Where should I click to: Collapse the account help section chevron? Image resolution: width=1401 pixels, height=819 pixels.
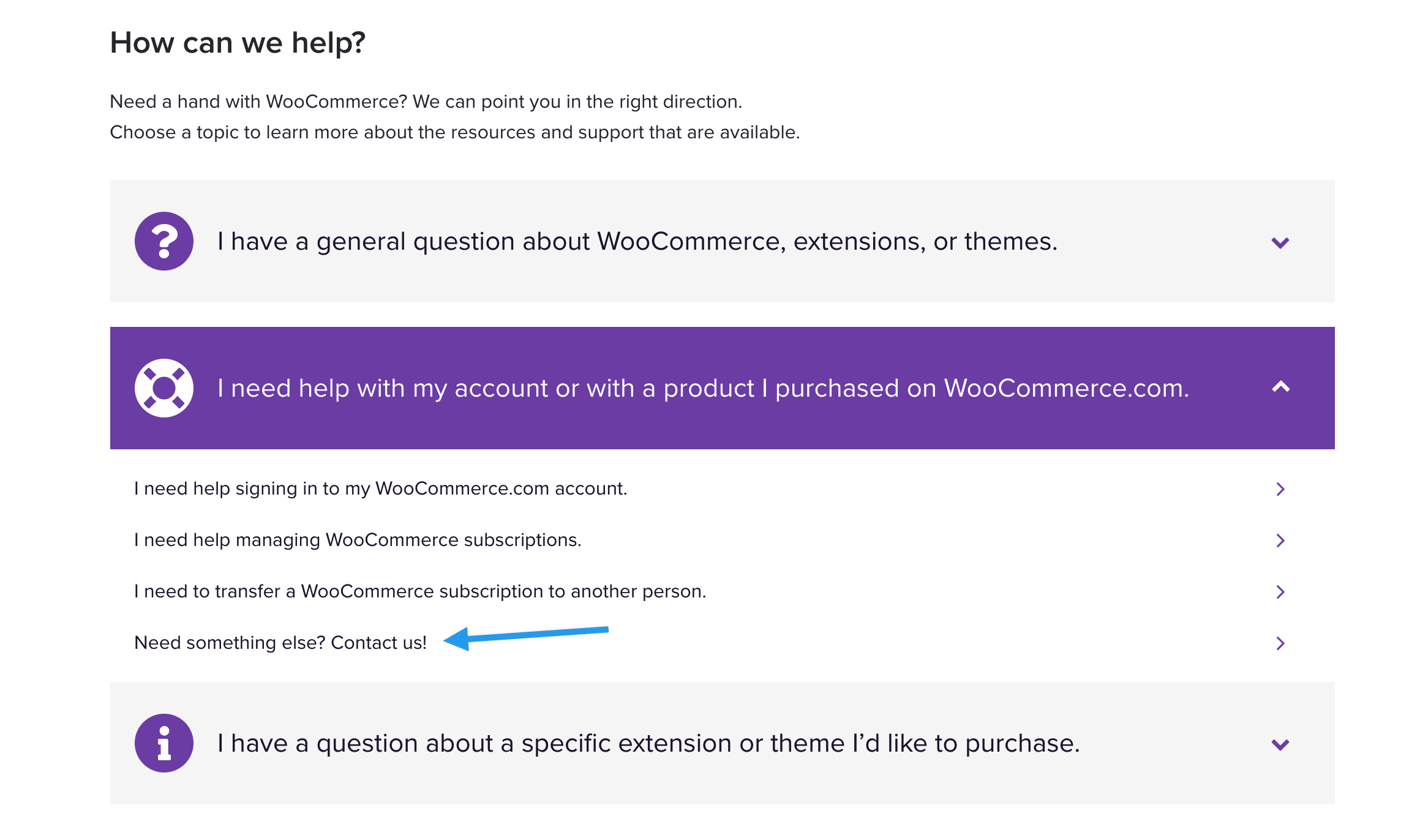[x=1280, y=387]
